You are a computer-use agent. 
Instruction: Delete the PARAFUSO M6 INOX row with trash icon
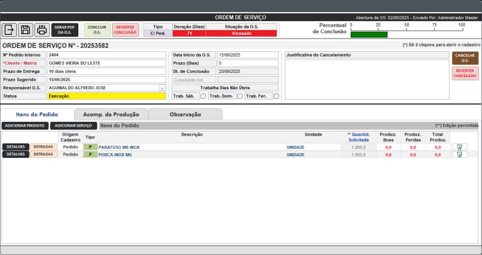459,146
